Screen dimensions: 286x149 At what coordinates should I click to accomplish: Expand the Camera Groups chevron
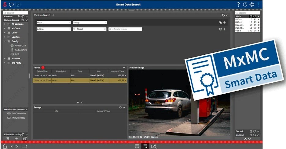[27, 20]
